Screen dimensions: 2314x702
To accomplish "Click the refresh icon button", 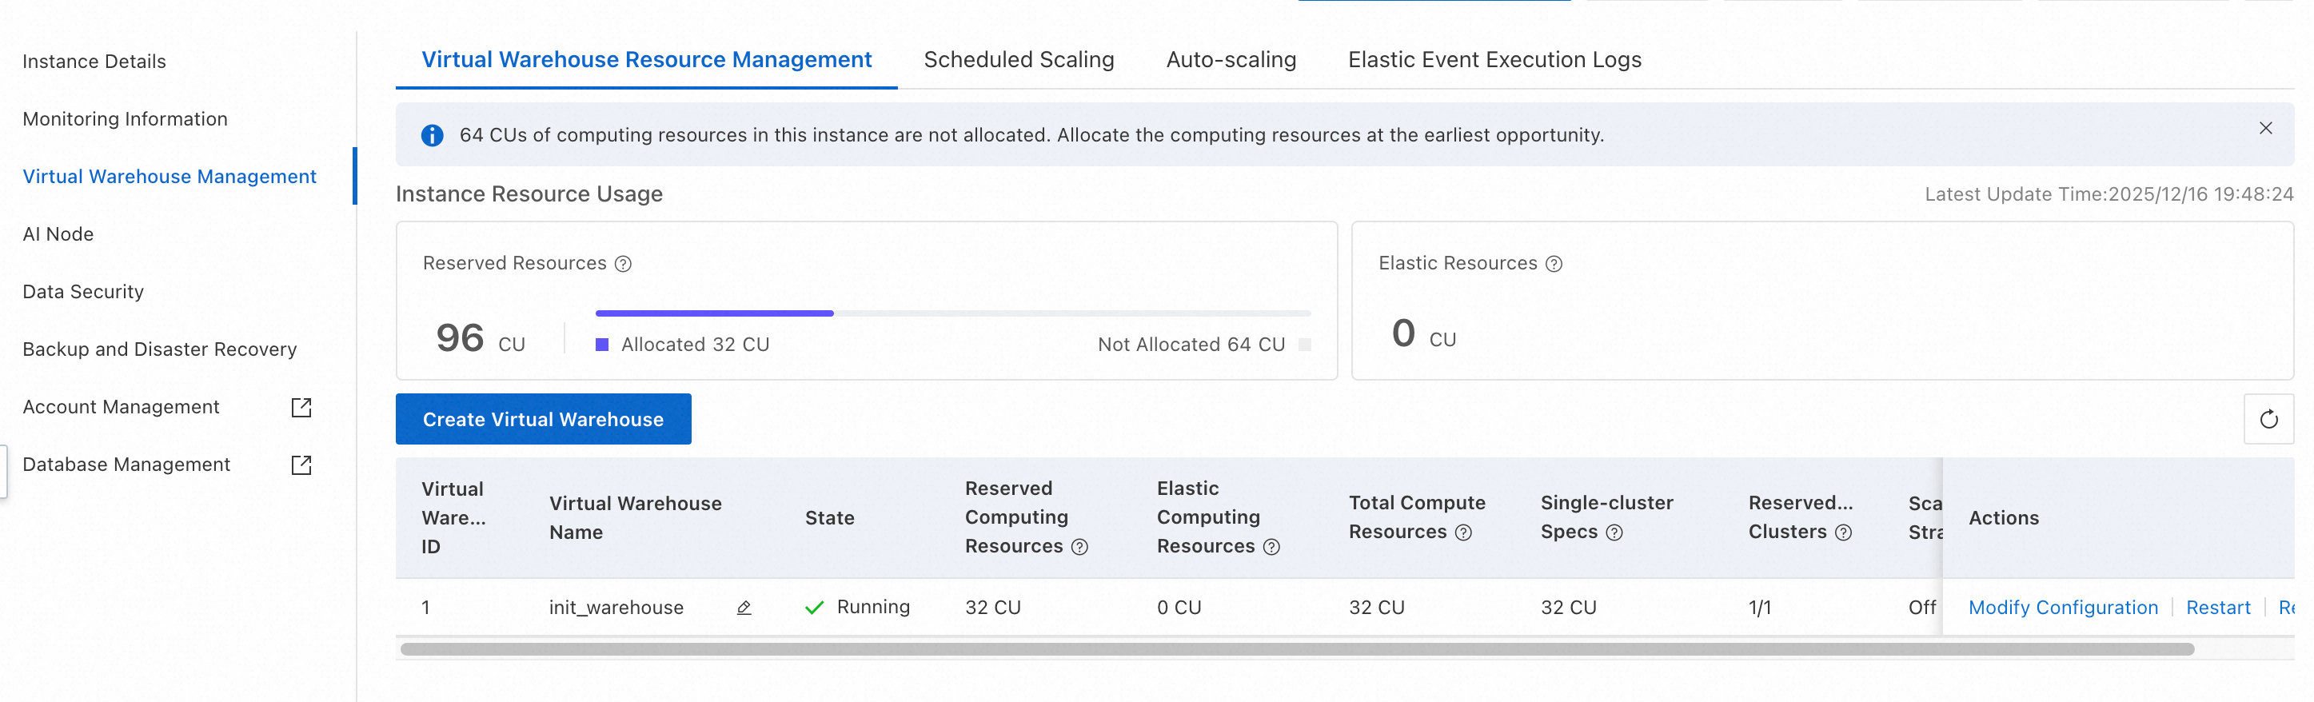I will 2268,419.
